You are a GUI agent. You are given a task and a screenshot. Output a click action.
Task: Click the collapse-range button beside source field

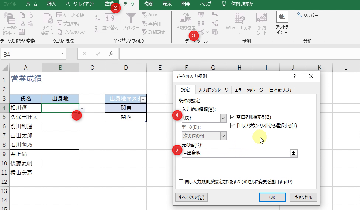[294, 153]
